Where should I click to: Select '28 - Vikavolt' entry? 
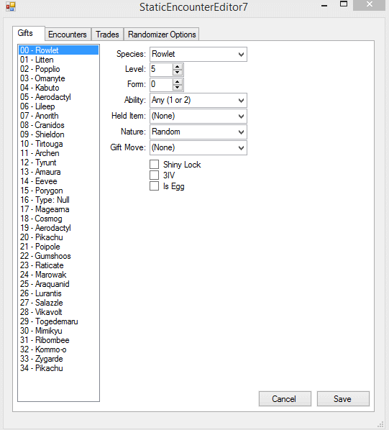point(58,312)
